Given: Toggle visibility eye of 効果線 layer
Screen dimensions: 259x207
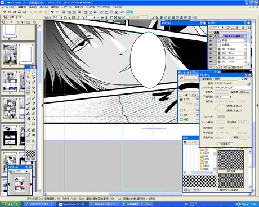Looking at the screenshot, I should click(x=211, y=45).
